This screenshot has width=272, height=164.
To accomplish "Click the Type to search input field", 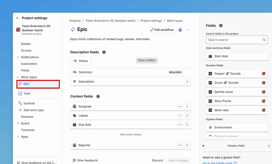I will [x=234, y=40].
